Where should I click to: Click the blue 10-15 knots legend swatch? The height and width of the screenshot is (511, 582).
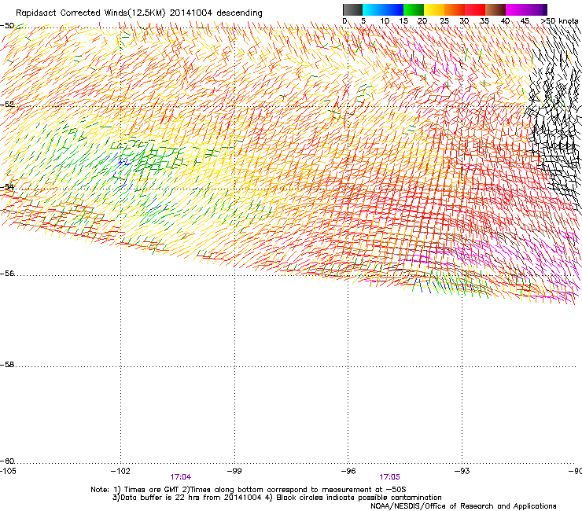[x=393, y=9]
